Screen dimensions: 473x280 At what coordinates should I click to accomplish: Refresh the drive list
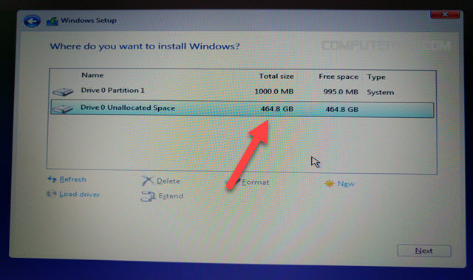pyautogui.click(x=72, y=179)
